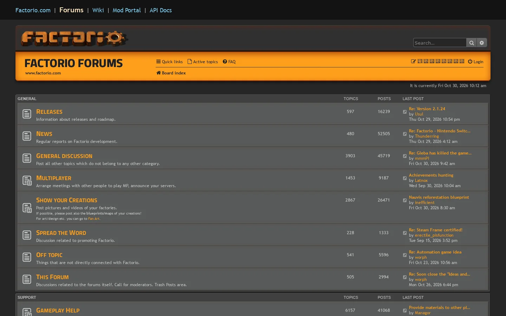View latest post icon in Releases row
This screenshot has height=316, width=506.
click(405, 112)
